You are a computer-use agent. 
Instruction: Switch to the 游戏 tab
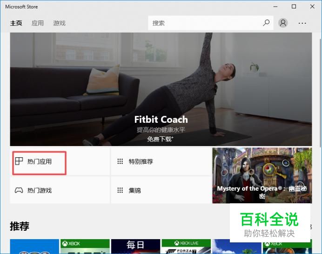[x=60, y=23]
